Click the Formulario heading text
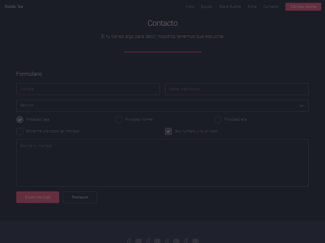The height and width of the screenshot is (243, 325). click(x=29, y=74)
